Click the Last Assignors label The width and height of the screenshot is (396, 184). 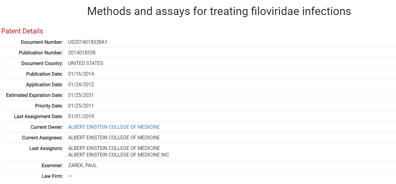(46, 148)
